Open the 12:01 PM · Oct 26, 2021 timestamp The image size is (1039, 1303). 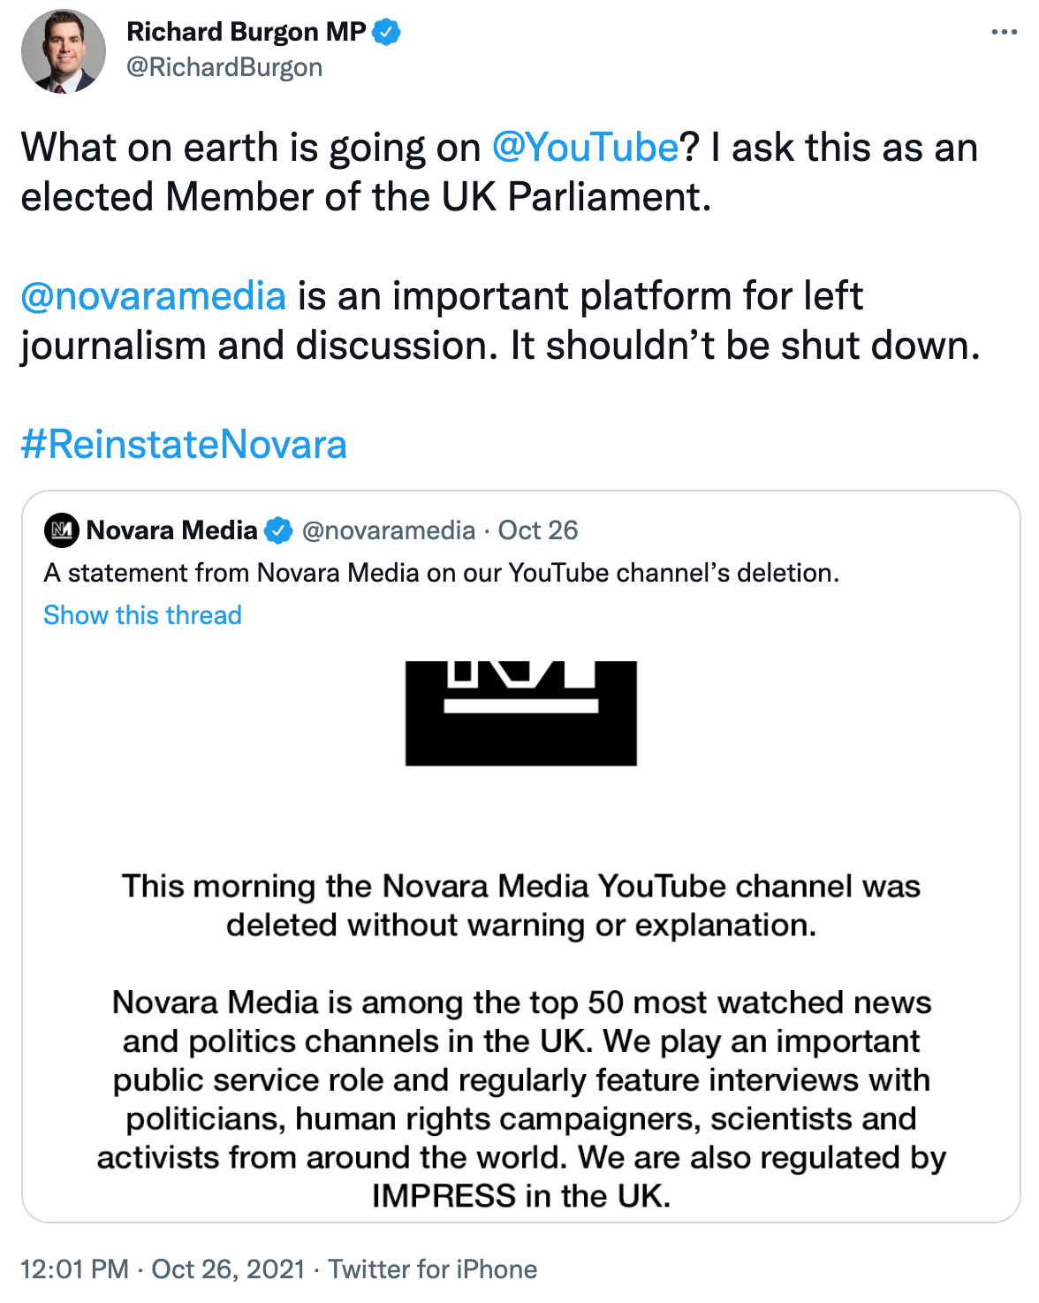tap(163, 1269)
